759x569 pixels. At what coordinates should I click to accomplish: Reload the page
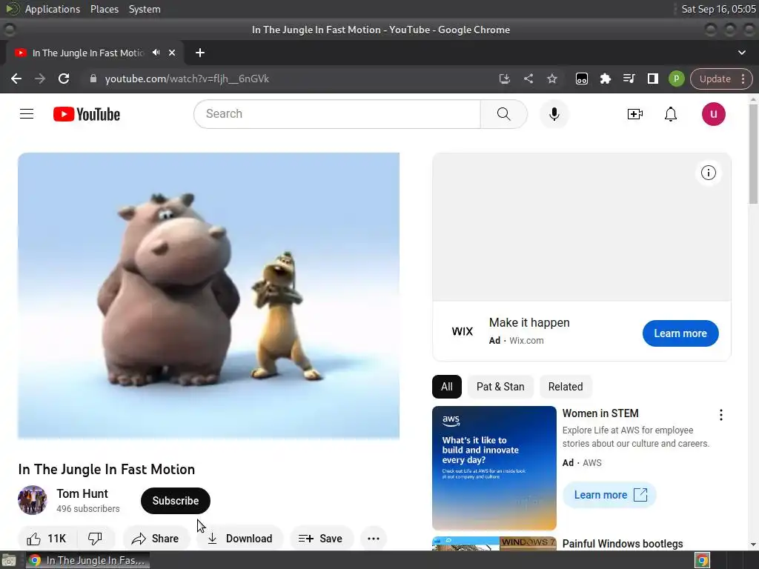pyautogui.click(x=64, y=79)
